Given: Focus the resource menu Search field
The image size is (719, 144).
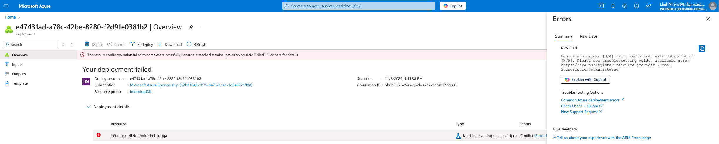Looking at the screenshot, I should 31,44.
